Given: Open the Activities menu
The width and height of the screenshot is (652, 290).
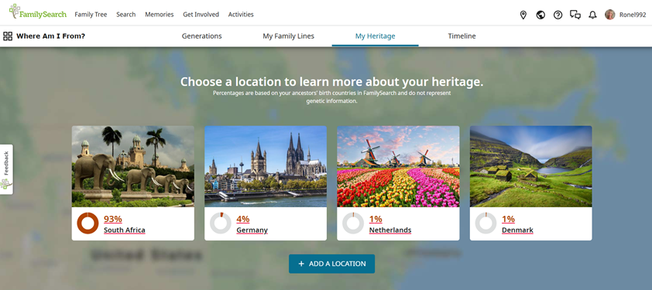Looking at the screenshot, I should (x=241, y=15).
